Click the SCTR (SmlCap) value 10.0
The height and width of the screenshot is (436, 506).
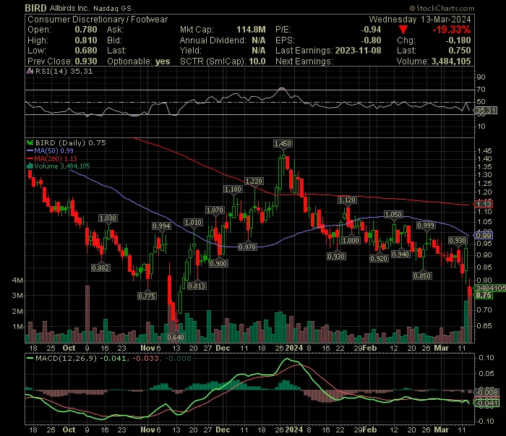click(257, 61)
